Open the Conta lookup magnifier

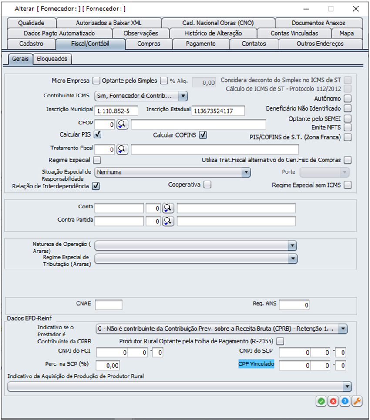168,208
